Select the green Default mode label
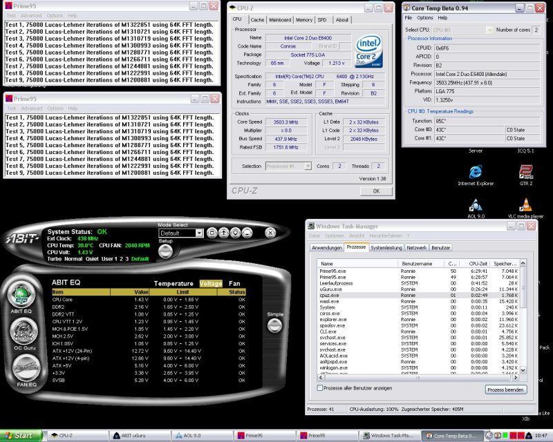553x442 pixels. [x=140, y=259]
